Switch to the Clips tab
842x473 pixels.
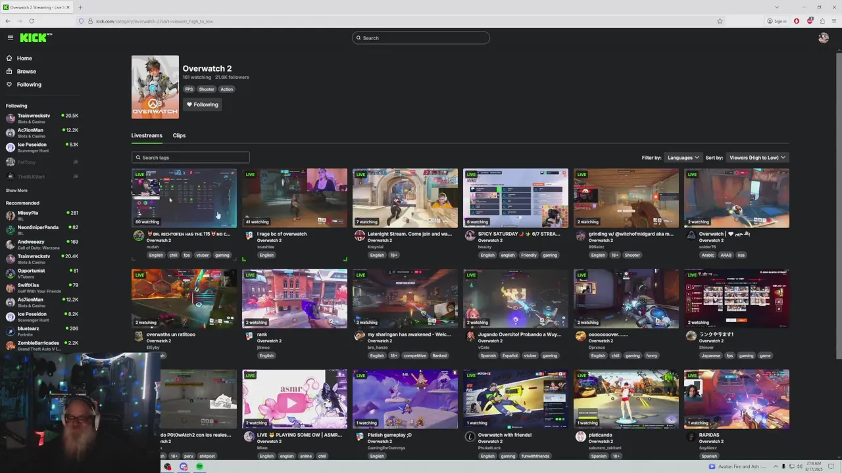point(179,135)
